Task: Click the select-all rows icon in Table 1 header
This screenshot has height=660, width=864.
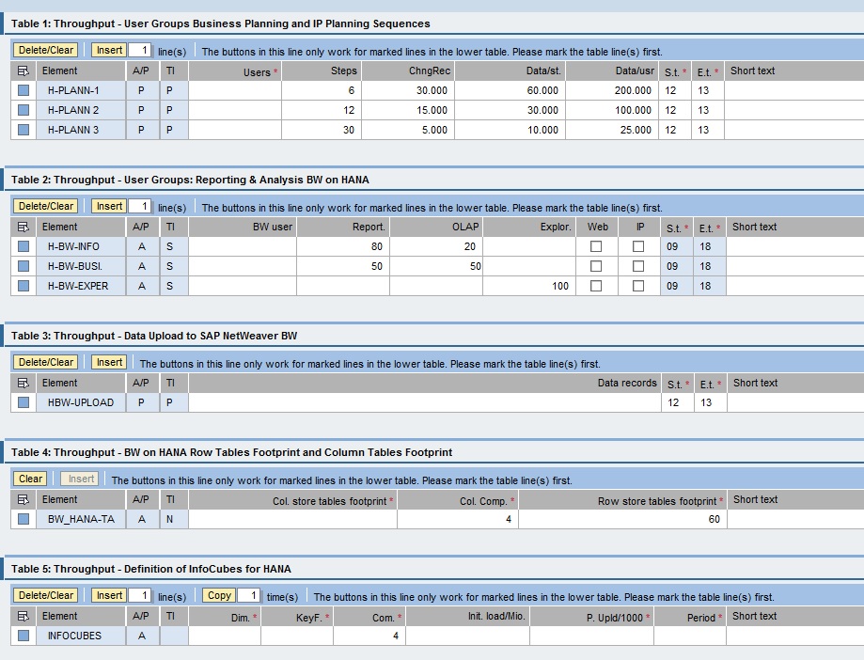Action: [x=23, y=70]
